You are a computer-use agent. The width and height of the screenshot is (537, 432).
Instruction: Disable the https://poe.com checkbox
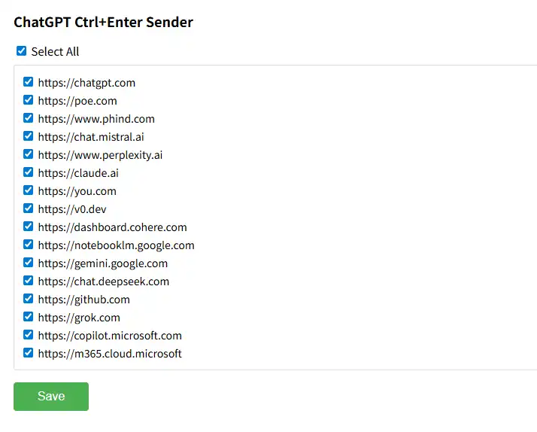[x=29, y=100]
